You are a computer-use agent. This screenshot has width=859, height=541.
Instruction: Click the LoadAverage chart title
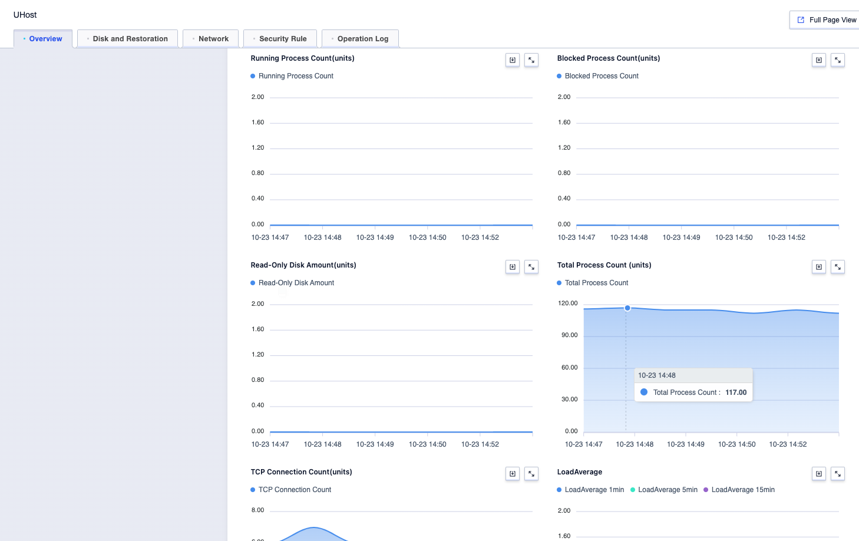point(580,472)
